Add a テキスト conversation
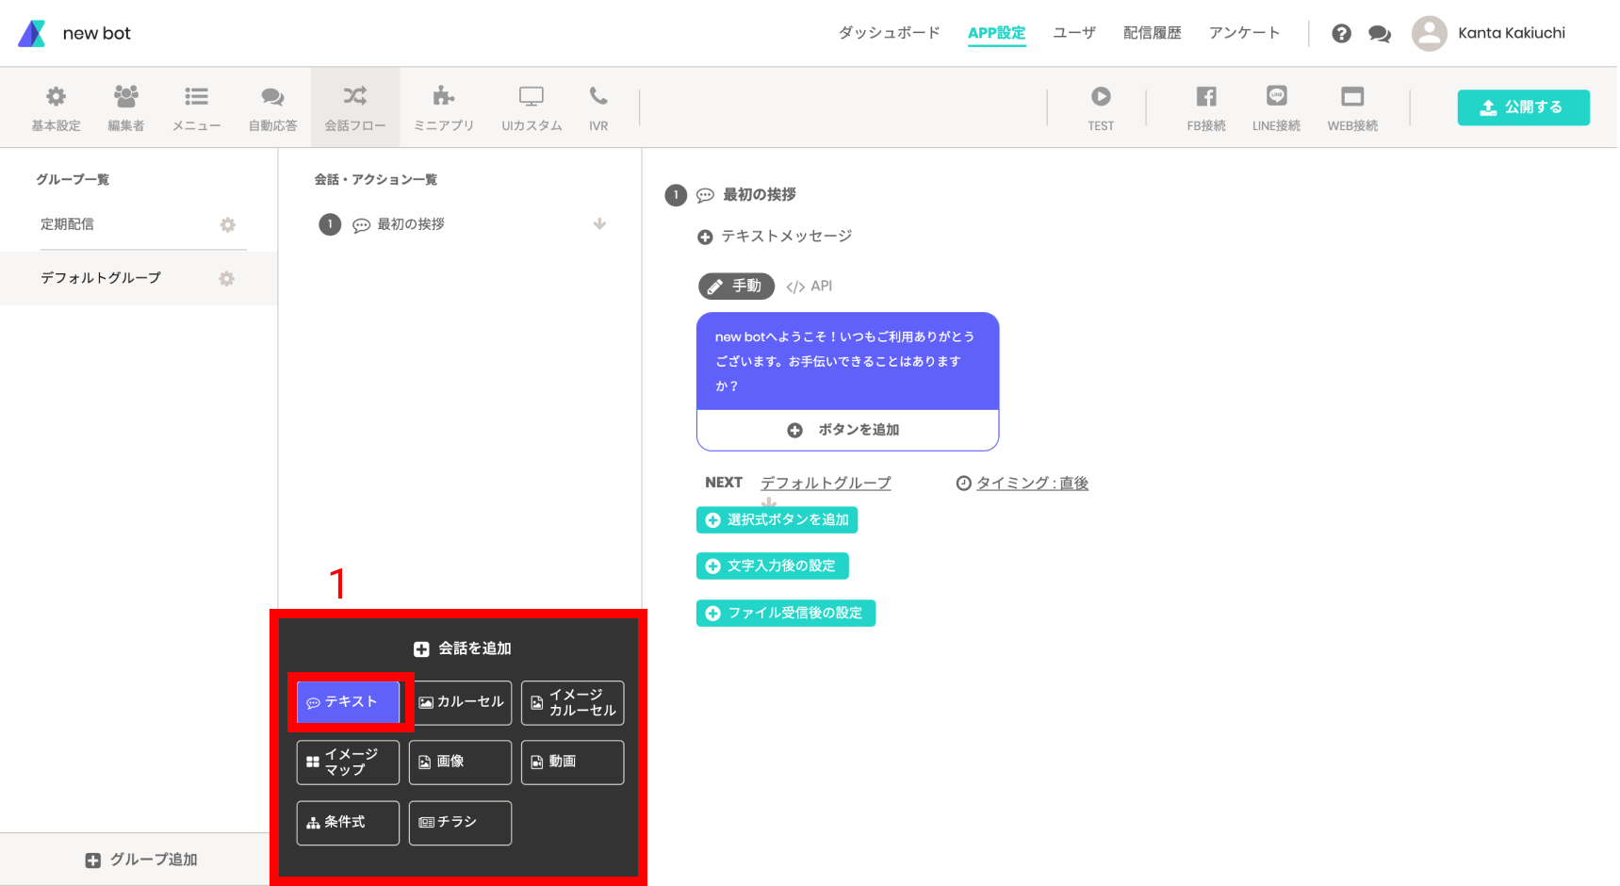This screenshot has height=886, width=1620. (348, 702)
